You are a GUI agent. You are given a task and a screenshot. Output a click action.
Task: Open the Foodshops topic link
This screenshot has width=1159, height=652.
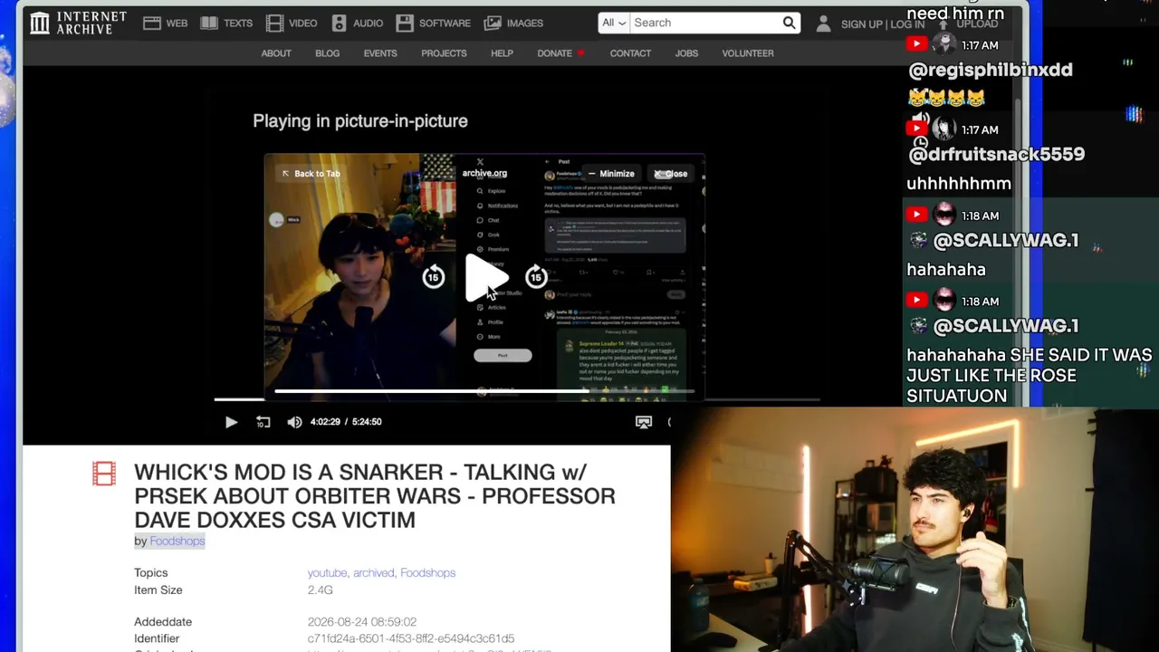[427, 573]
